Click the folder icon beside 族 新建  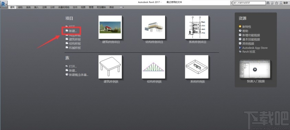tap(67, 70)
